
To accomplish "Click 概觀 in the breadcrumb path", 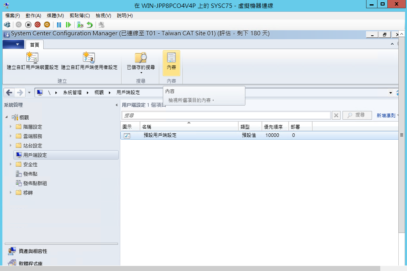I will [x=99, y=93].
